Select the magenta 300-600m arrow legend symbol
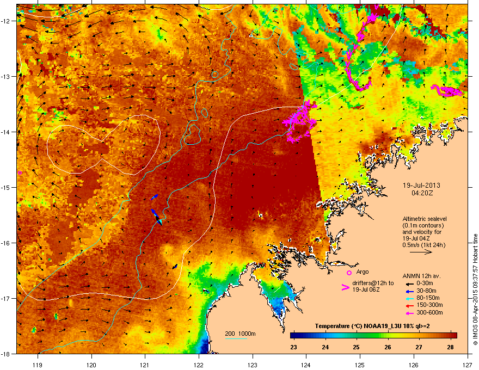The width and height of the screenshot is (479, 370). point(409,313)
